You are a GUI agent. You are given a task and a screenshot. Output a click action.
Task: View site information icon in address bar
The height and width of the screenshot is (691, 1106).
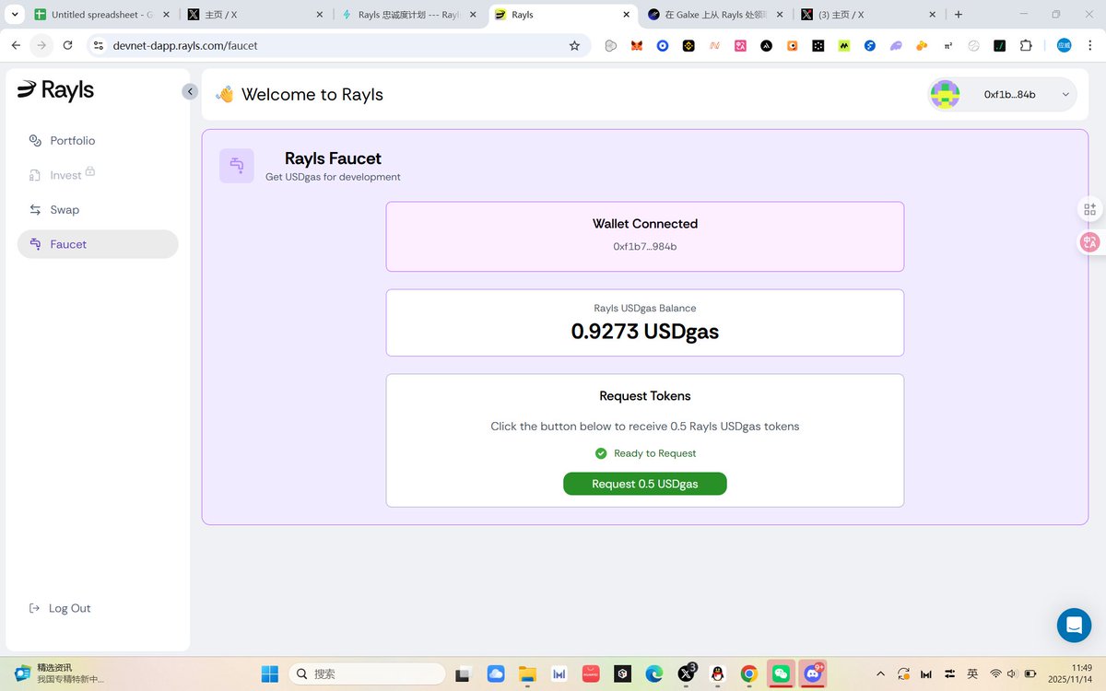pos(100,45)
